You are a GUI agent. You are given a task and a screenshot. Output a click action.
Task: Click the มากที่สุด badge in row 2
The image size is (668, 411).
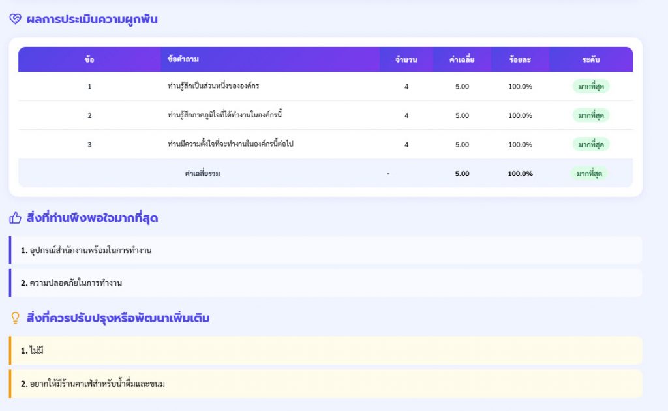590,115
